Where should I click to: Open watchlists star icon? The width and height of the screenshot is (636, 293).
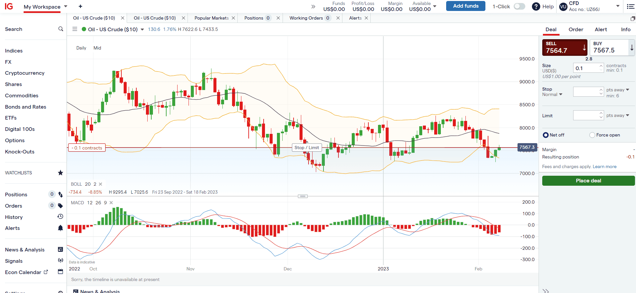[x=61, y=173]
